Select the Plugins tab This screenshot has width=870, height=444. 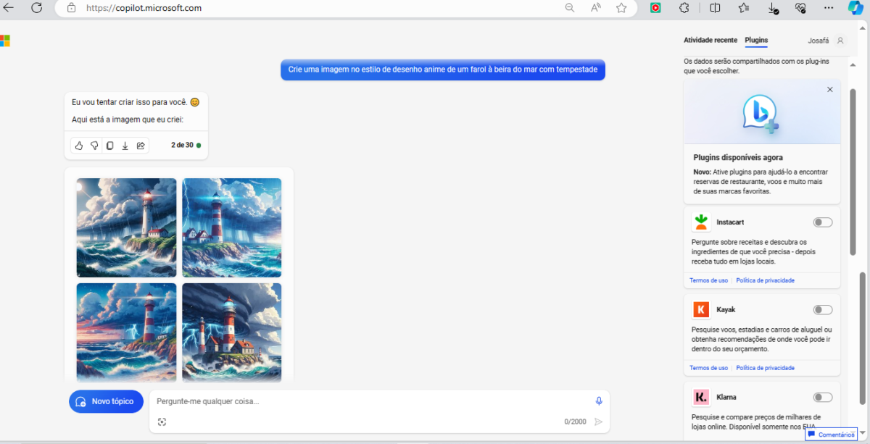(x=756, y=41)
